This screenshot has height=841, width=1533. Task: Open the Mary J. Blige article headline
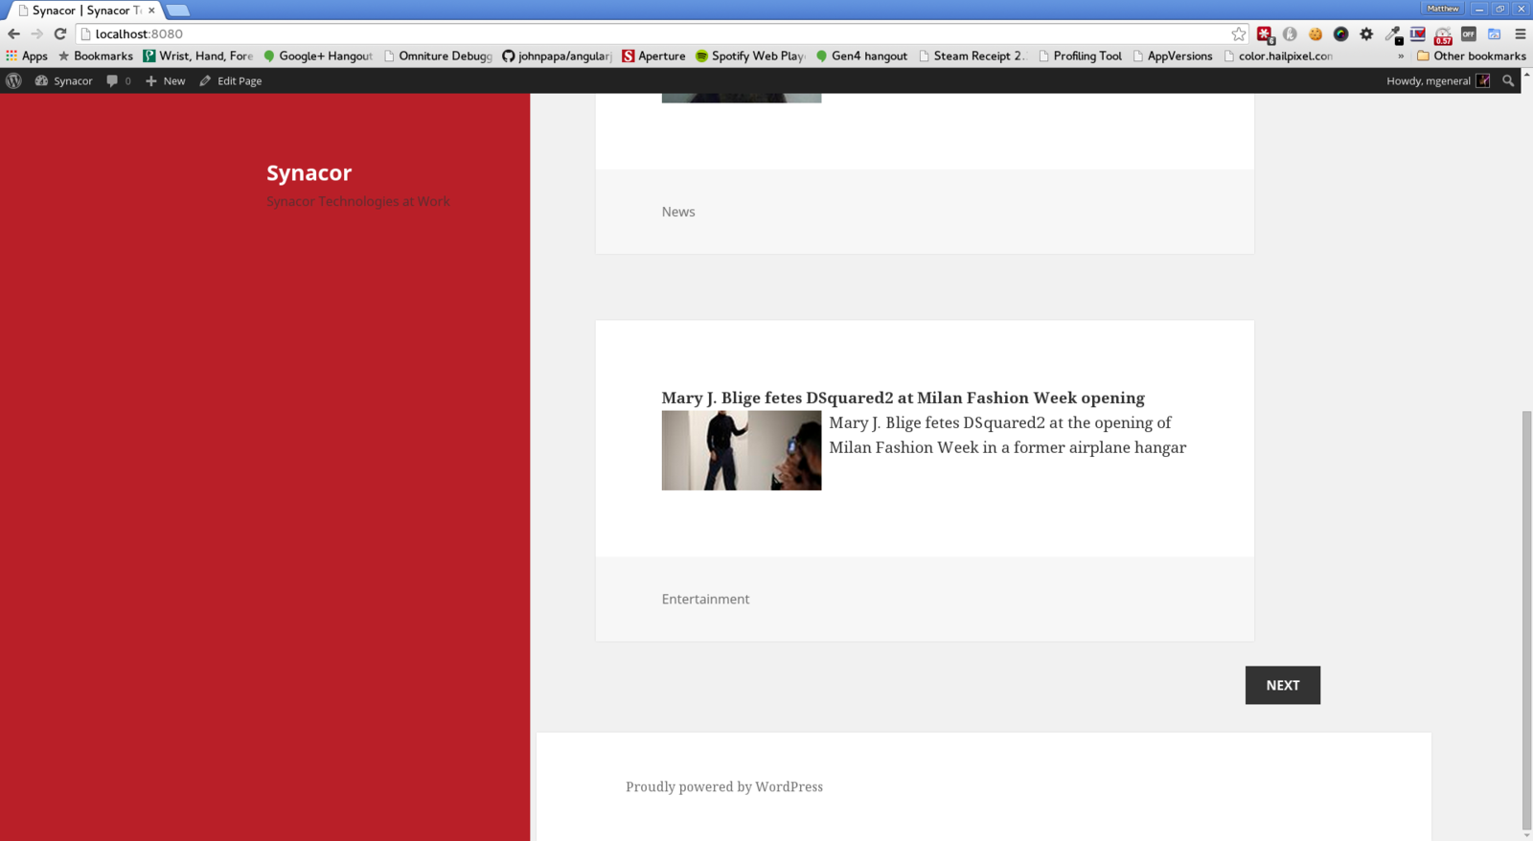point(903,398)
